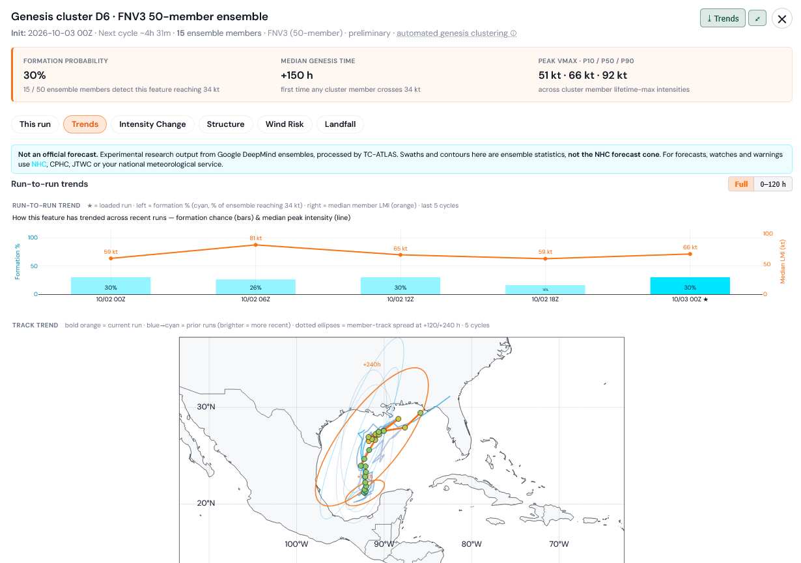Go to the Structure tab
Screen dimensions: 801x563
(225, 124)
